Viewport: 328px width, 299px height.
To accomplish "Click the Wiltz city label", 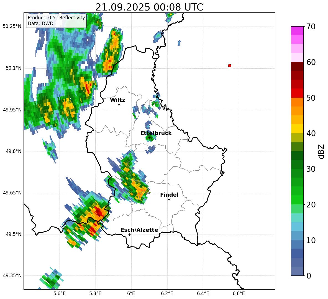I will [117, 100].
